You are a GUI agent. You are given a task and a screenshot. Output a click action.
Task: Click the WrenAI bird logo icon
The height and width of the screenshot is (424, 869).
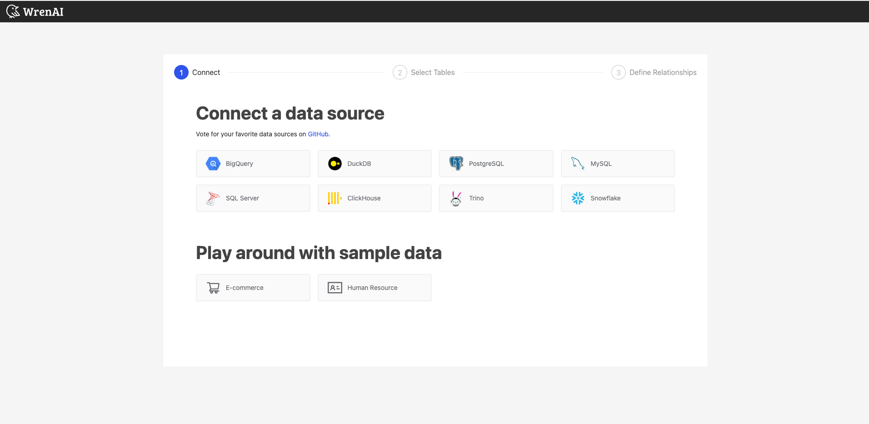pyautogui.click(x=13, y=11)
